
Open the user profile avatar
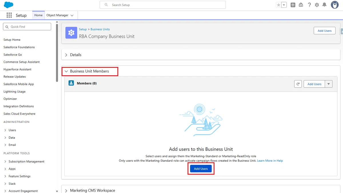pos(335,5)
